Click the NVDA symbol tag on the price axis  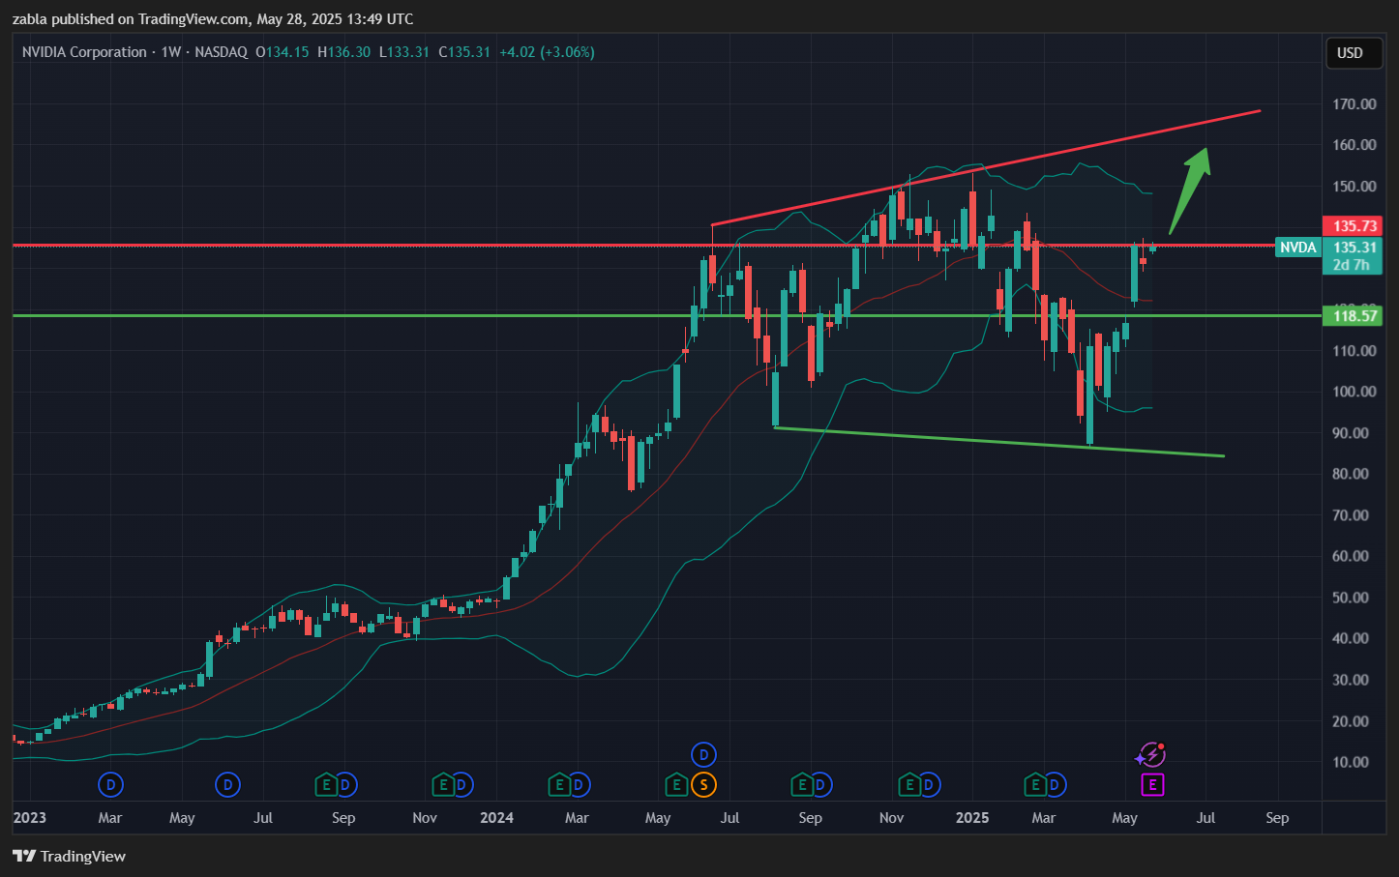click(1297, 248)
